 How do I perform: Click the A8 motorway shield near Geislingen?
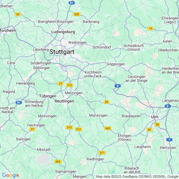118,86
